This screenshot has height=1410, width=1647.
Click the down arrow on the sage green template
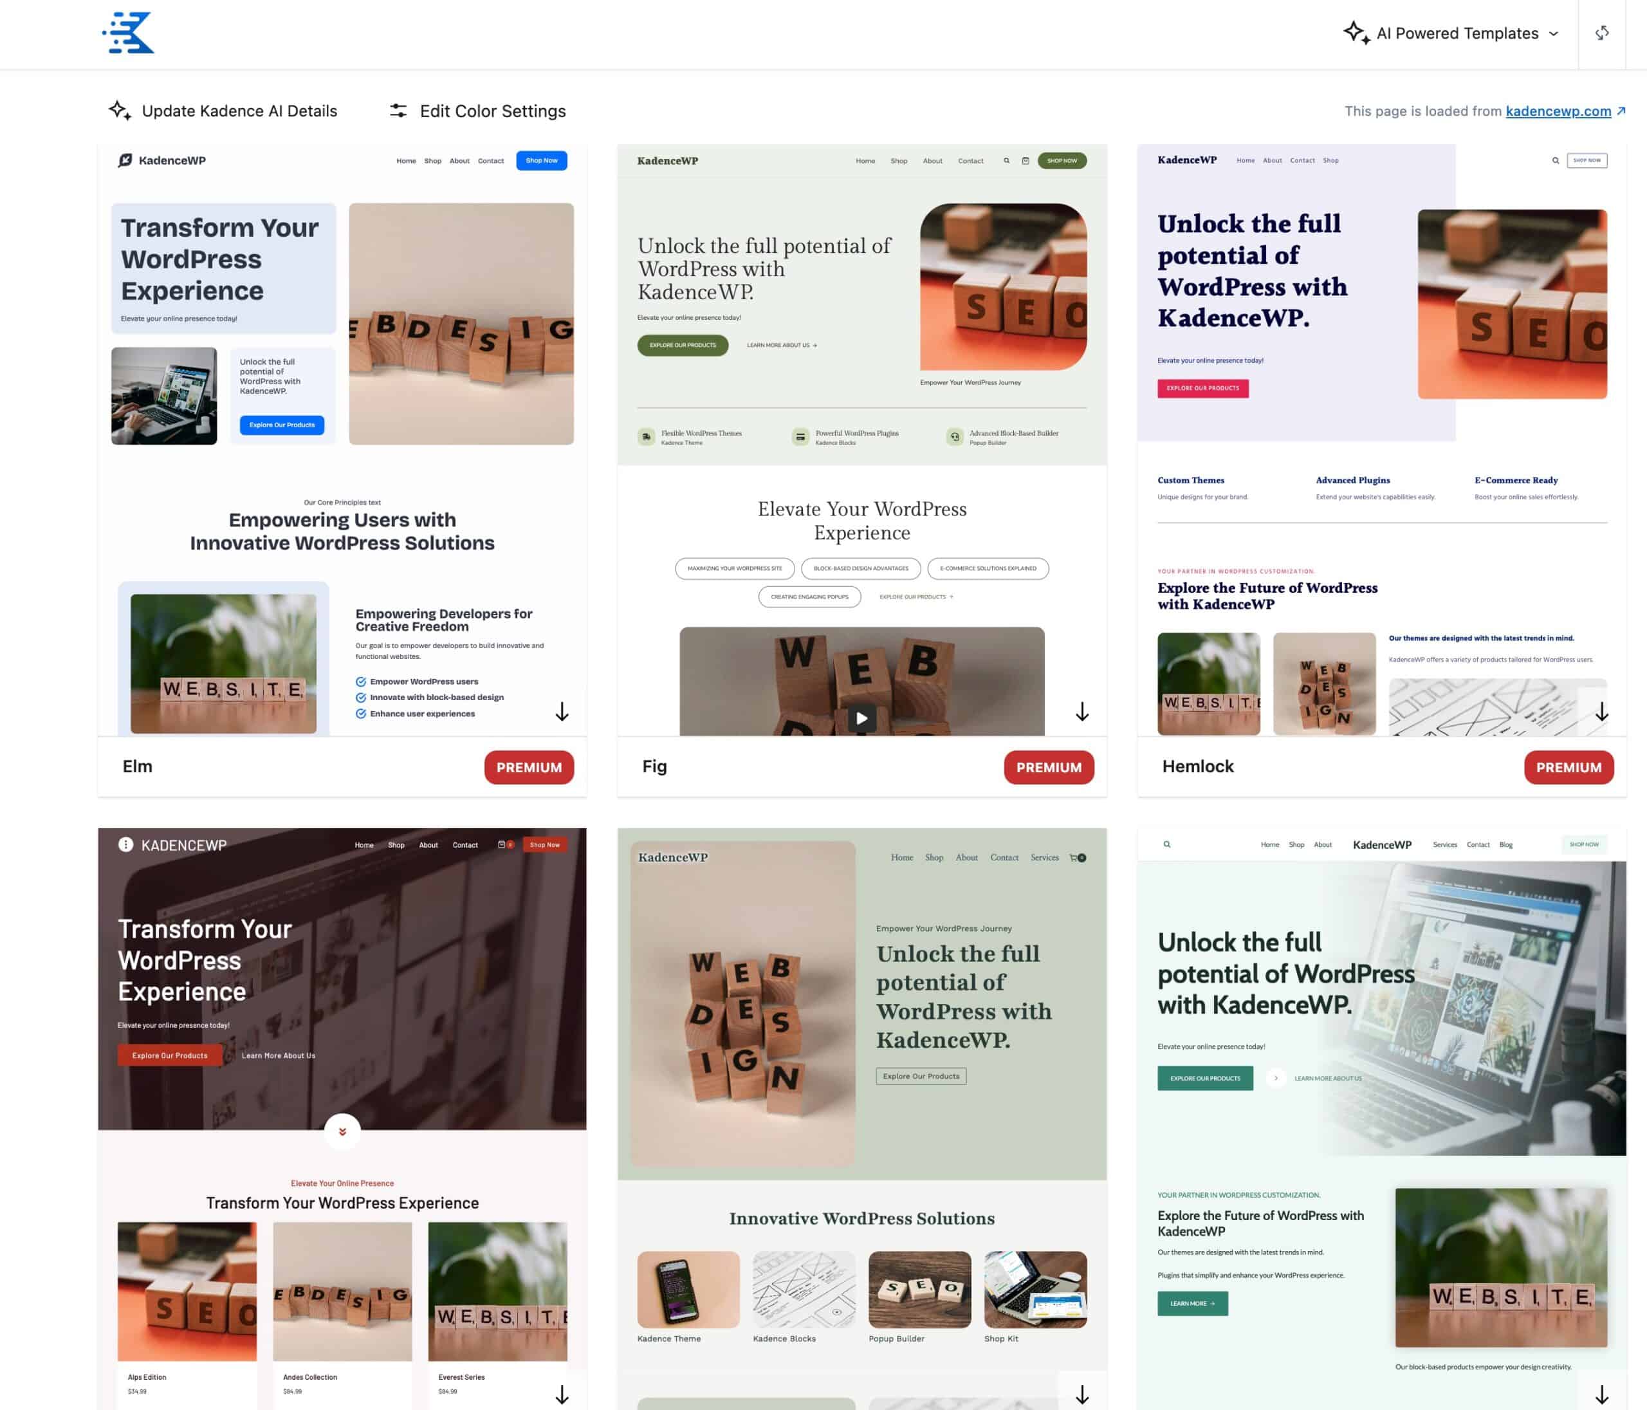pyautogui.click(x=1082, y=1394)
